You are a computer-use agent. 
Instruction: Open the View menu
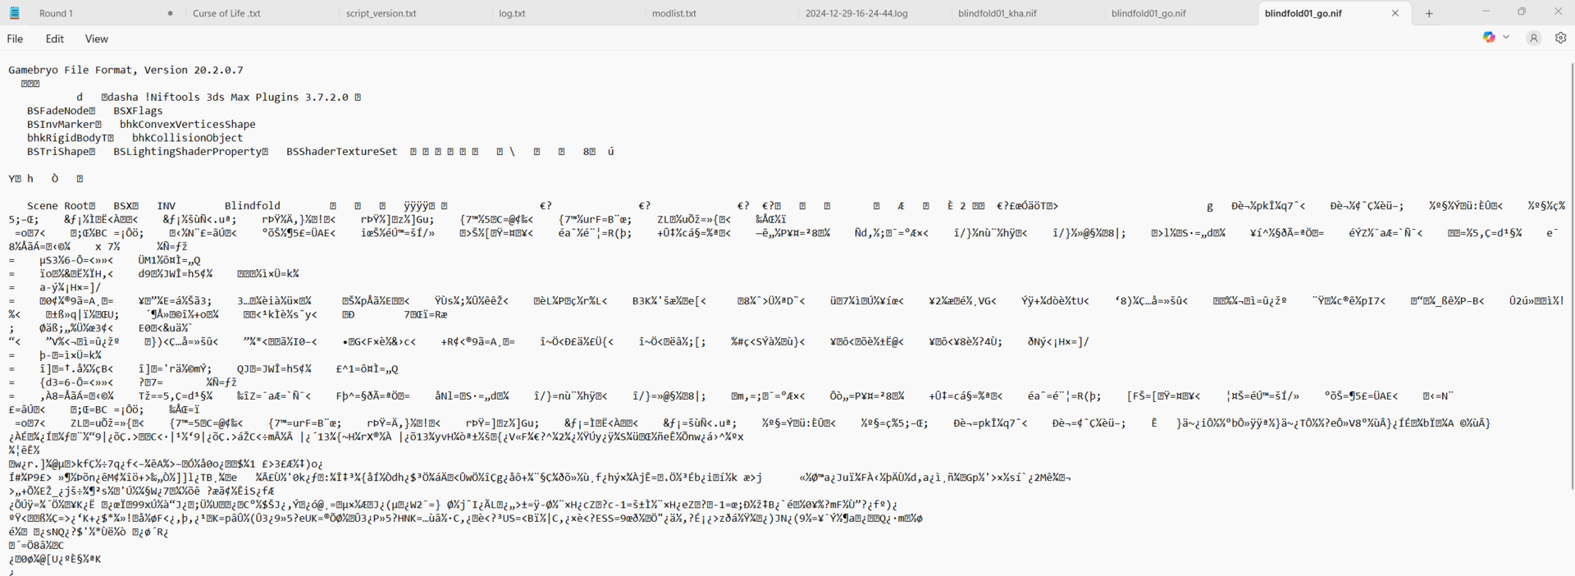pyautogui.click(x=96, y=39)
